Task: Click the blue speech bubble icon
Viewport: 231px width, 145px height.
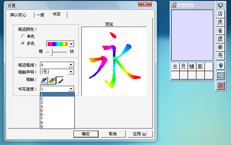Action: click(220, 66)
